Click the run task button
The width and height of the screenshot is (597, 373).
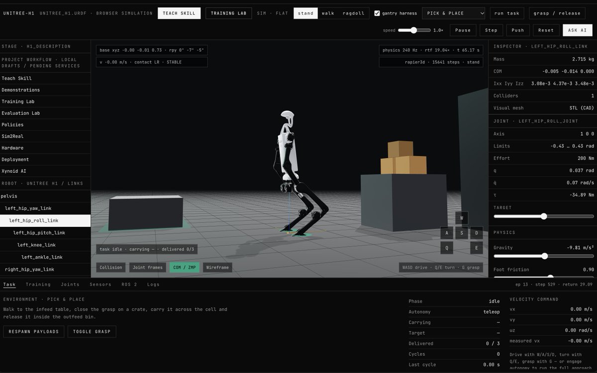[x=506, y=13]
